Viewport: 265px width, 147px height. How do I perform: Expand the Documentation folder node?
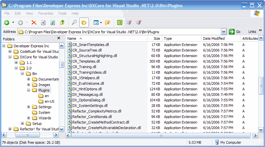click(29, 79)
